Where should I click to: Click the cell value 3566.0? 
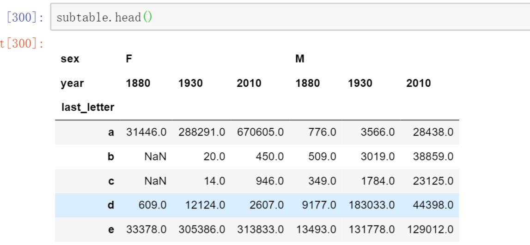pos(378,132)
